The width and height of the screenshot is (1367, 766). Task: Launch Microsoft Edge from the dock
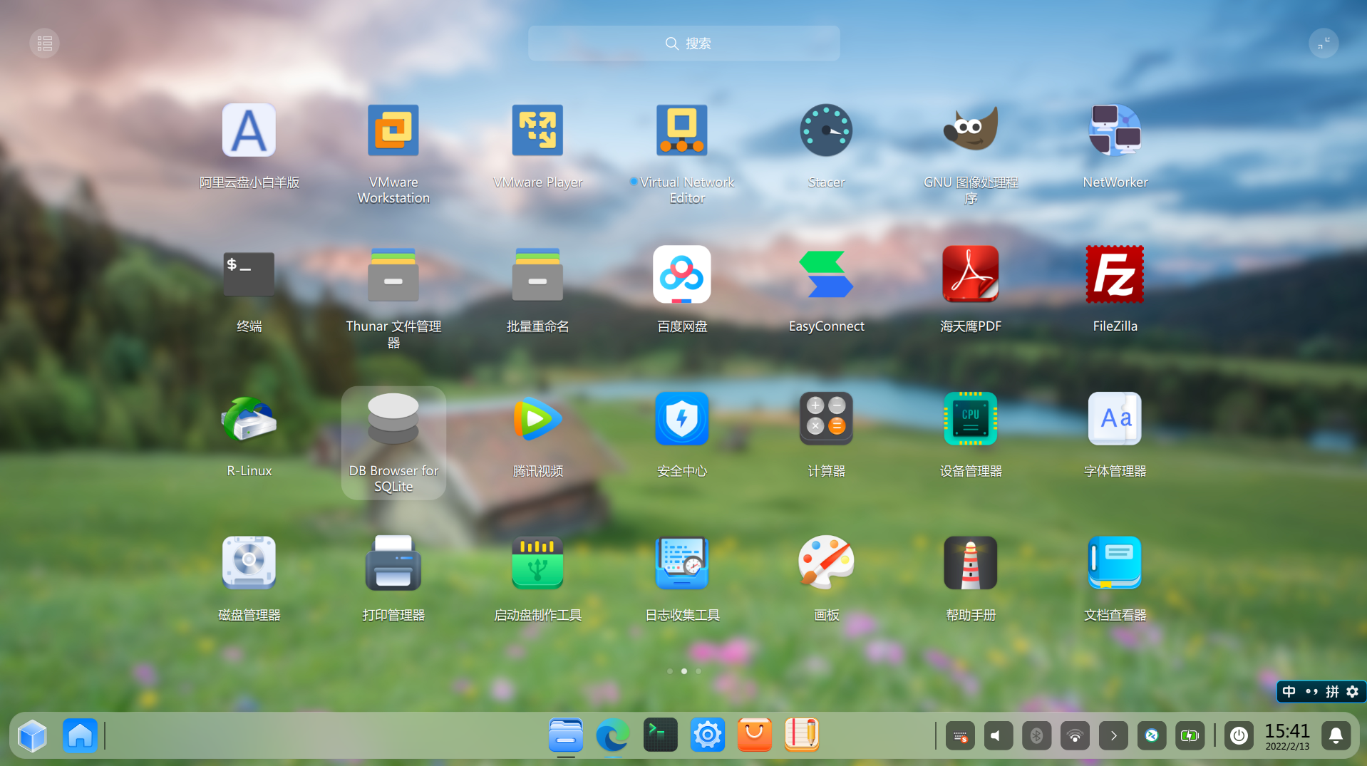613,735
